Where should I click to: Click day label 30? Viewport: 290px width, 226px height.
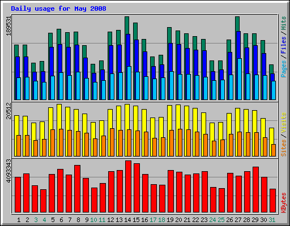pos(263,220)
